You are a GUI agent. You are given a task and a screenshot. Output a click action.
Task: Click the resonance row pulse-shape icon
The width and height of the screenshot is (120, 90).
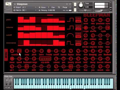coord(70,43)
